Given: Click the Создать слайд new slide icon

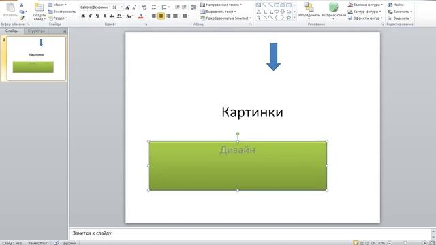Looking at the screenshot, I should (x=40, y=7).
